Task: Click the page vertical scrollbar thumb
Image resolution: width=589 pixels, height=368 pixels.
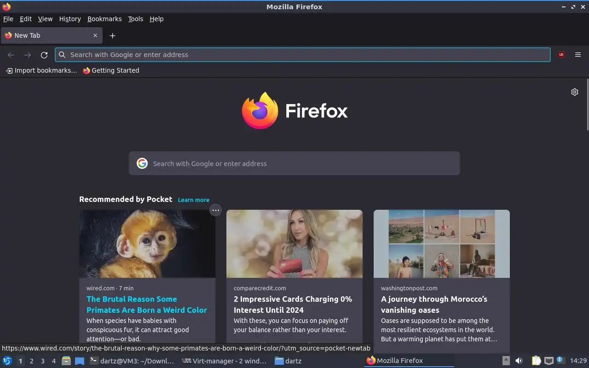Action: click(x=587, y=104)
